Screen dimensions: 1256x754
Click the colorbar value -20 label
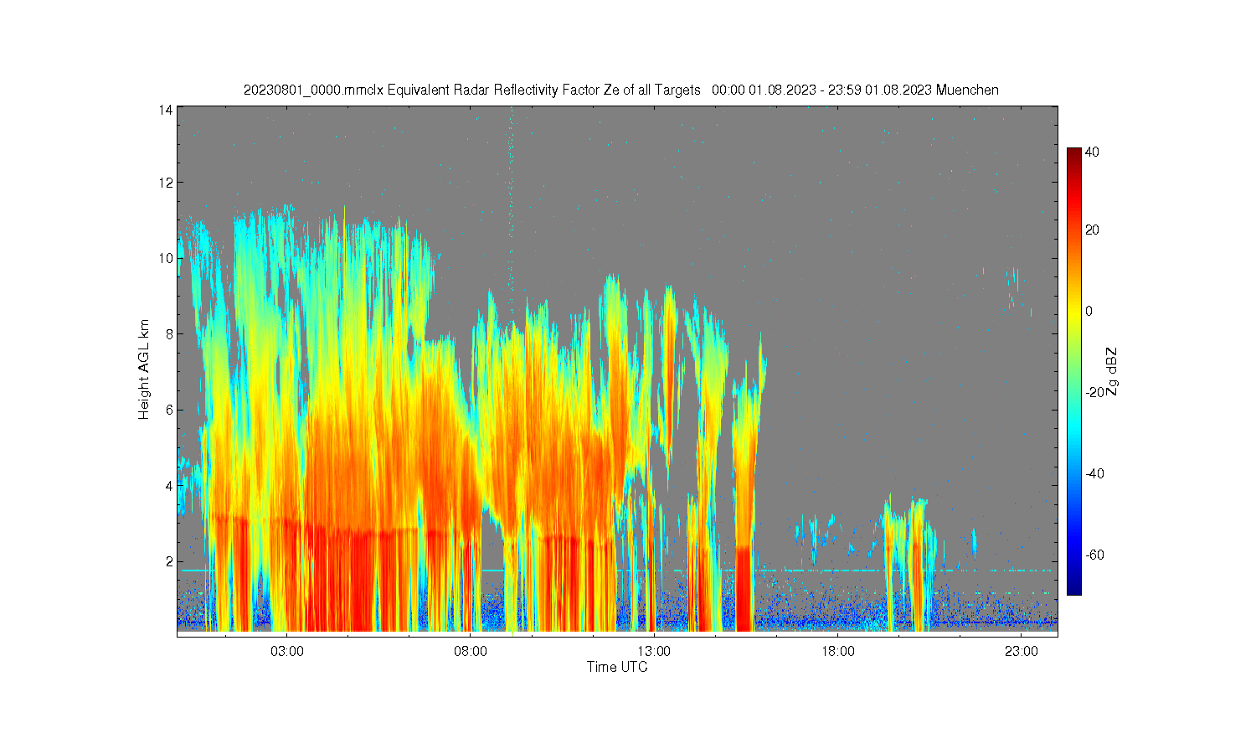click(x=1095, y=392)
